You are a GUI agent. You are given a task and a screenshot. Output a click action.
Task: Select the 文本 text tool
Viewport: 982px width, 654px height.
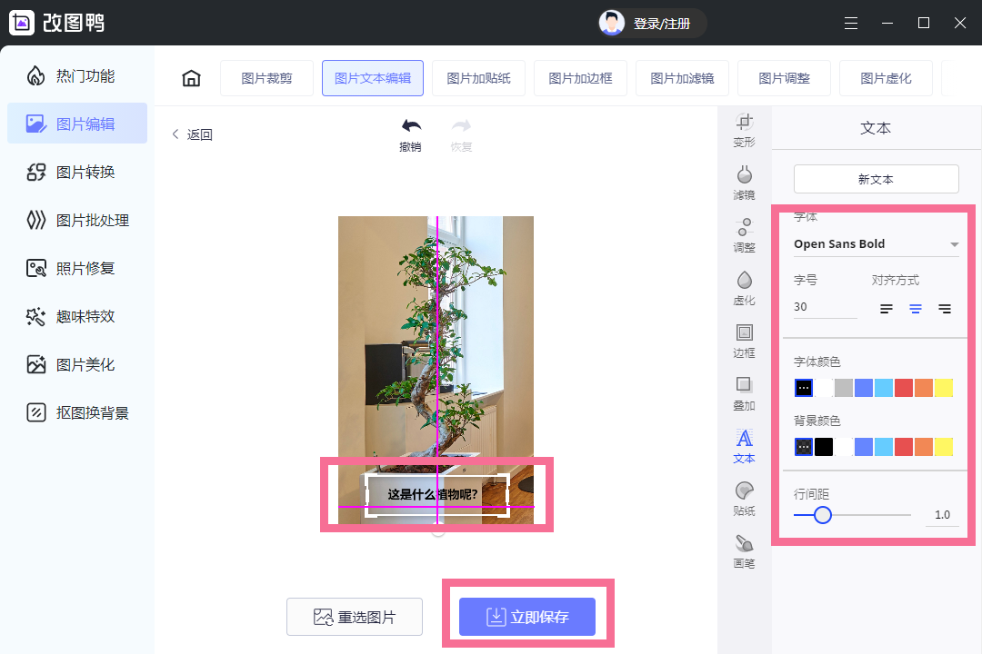point(744,446)
